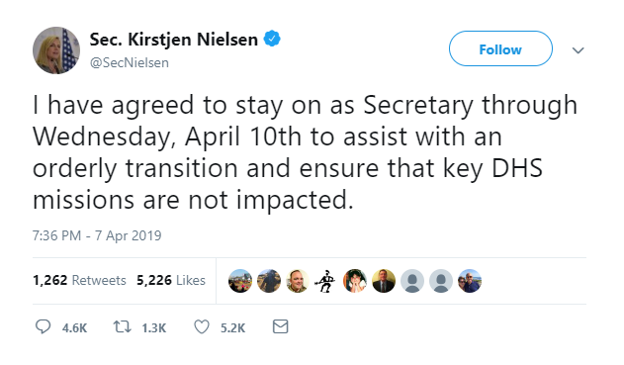Expand the tweet options chevron
Viewport: 624px width, 365px height.
click(x=578, y=50)
